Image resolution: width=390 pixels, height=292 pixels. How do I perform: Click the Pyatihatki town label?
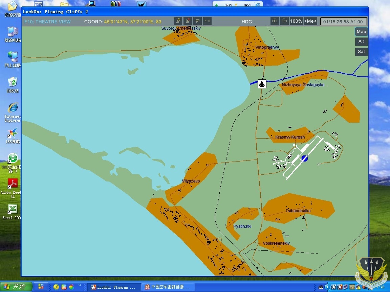pos(242,226)
